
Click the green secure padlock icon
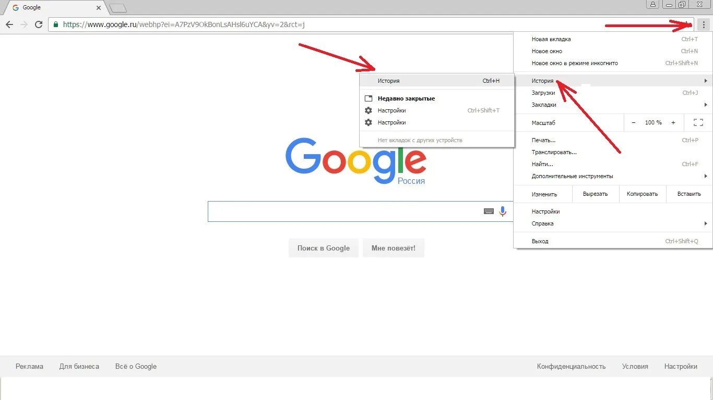click(56, 24)
